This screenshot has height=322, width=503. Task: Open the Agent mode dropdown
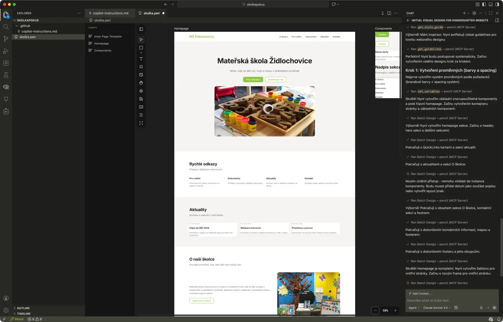[414, 308]
